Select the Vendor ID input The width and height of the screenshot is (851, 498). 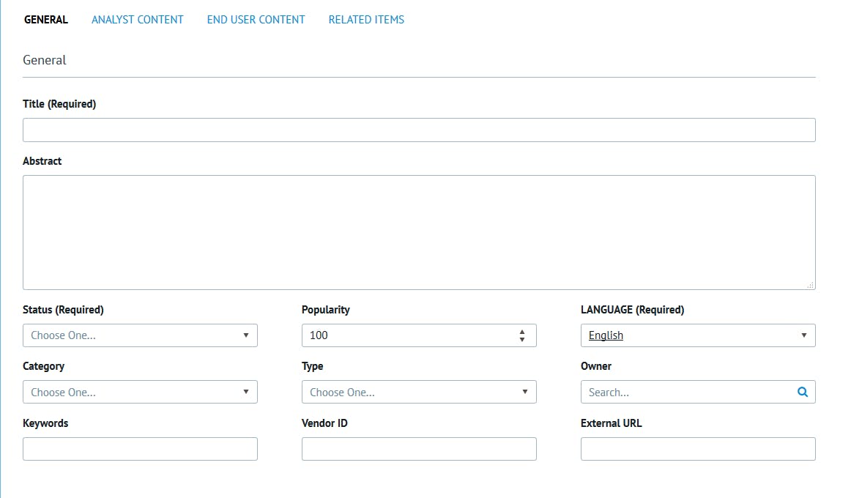coord(419,449)
